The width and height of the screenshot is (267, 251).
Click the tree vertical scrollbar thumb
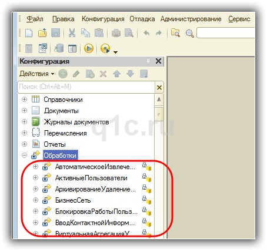(159, 114)
